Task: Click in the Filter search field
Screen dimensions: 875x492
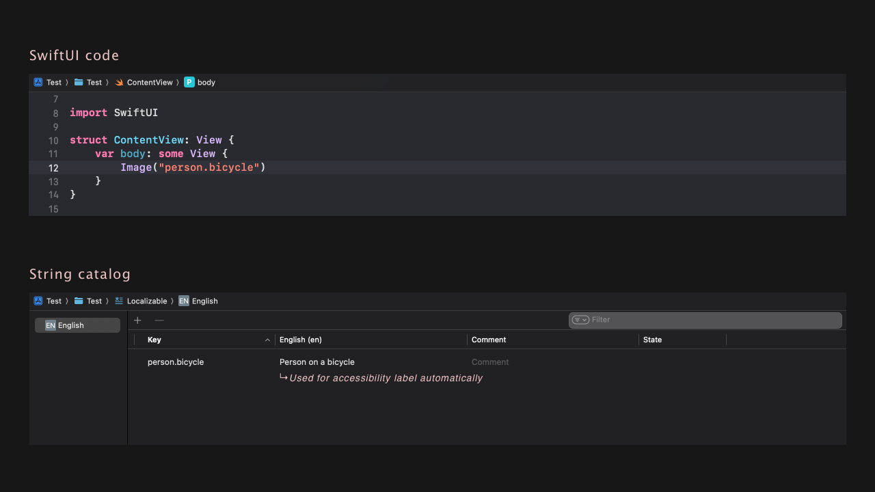Action: 711,320
